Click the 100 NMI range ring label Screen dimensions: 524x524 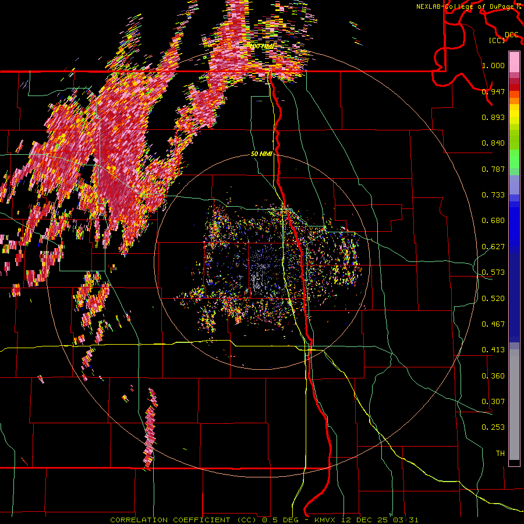click(x=261, y=46)
